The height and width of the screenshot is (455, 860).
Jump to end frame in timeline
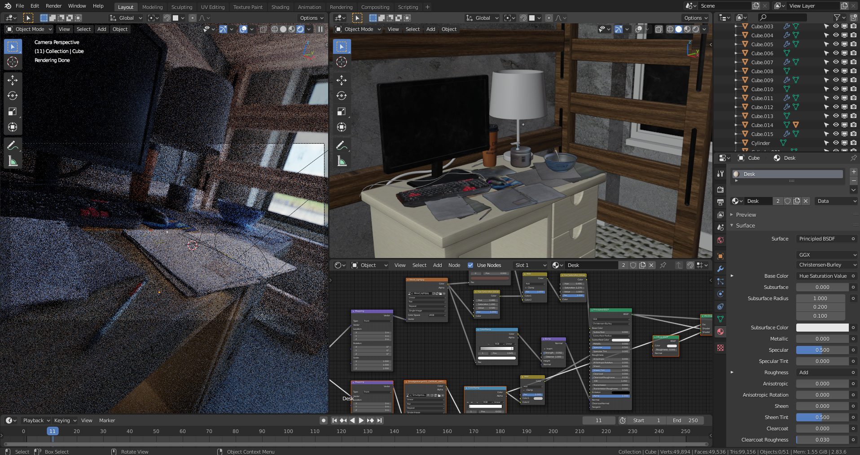click(380, 420)
